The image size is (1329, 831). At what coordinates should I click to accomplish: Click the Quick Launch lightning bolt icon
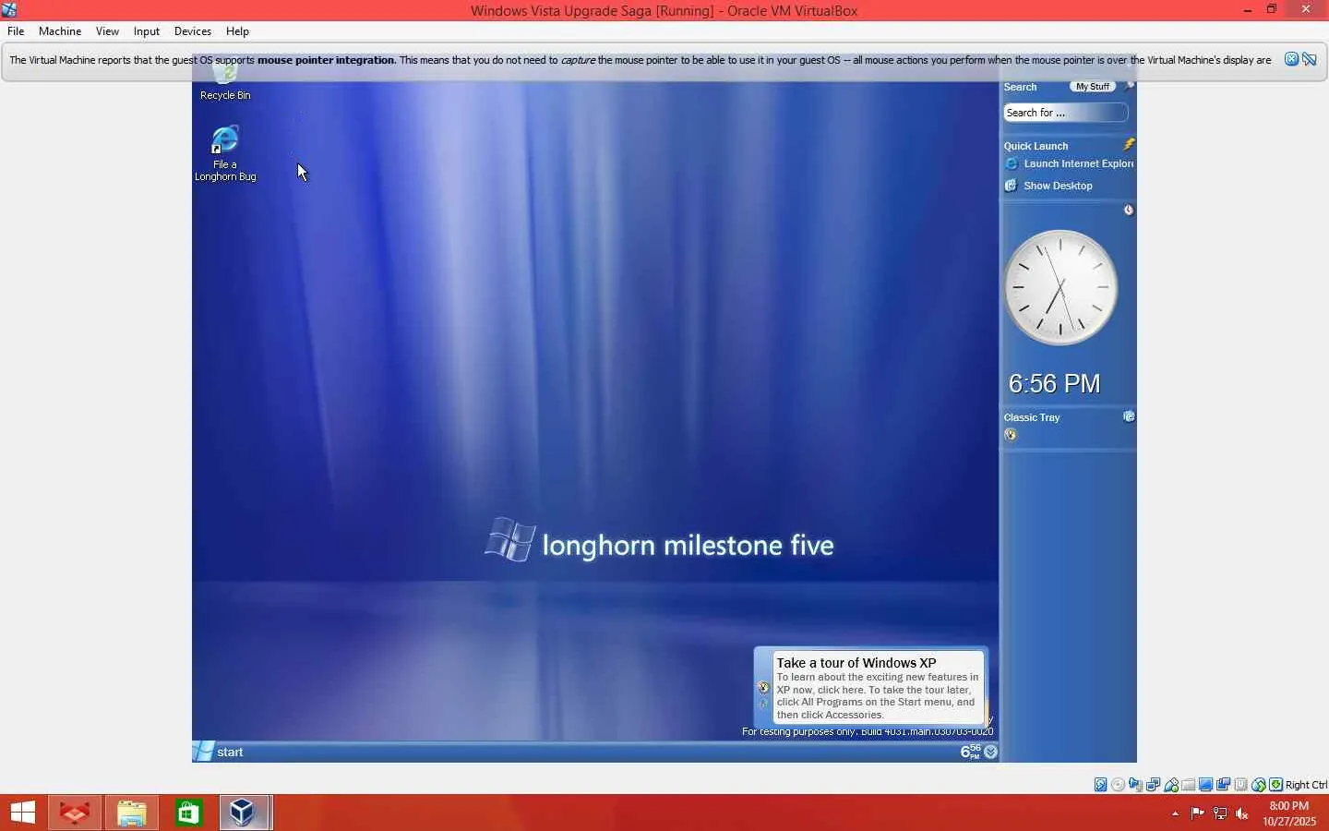(x=1128, y=145)
